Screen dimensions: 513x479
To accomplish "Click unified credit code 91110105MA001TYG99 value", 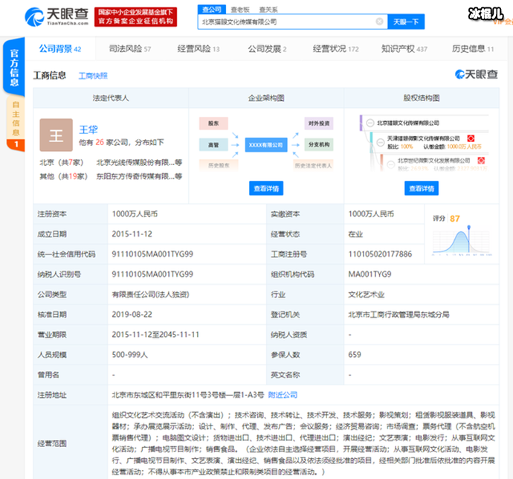I will coord(152,254).
